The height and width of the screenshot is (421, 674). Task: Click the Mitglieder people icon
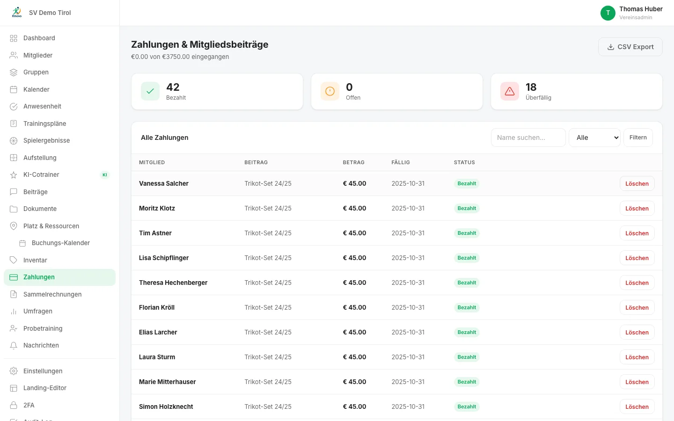(14, 55)
